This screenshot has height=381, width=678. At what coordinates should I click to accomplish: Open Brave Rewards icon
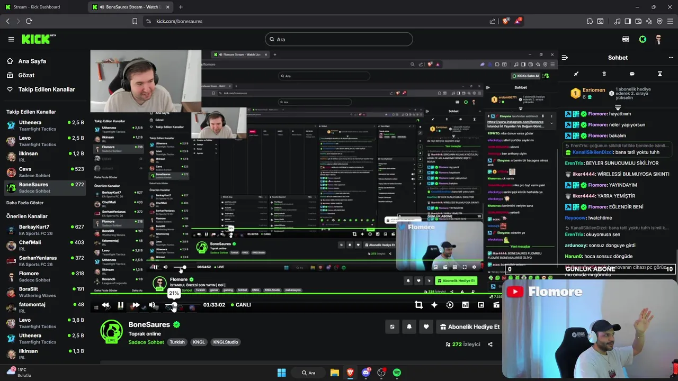519,21
